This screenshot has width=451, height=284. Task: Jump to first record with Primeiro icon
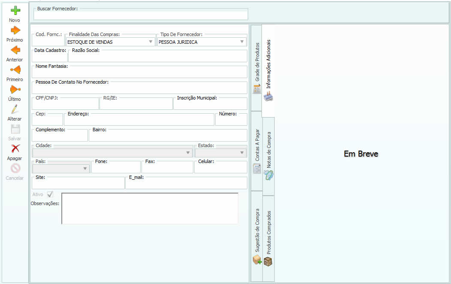pyautogui.click(x=15, y=70)
